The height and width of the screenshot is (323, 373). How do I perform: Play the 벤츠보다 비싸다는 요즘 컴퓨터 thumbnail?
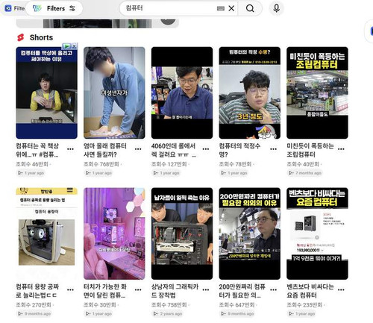point(317,233)
